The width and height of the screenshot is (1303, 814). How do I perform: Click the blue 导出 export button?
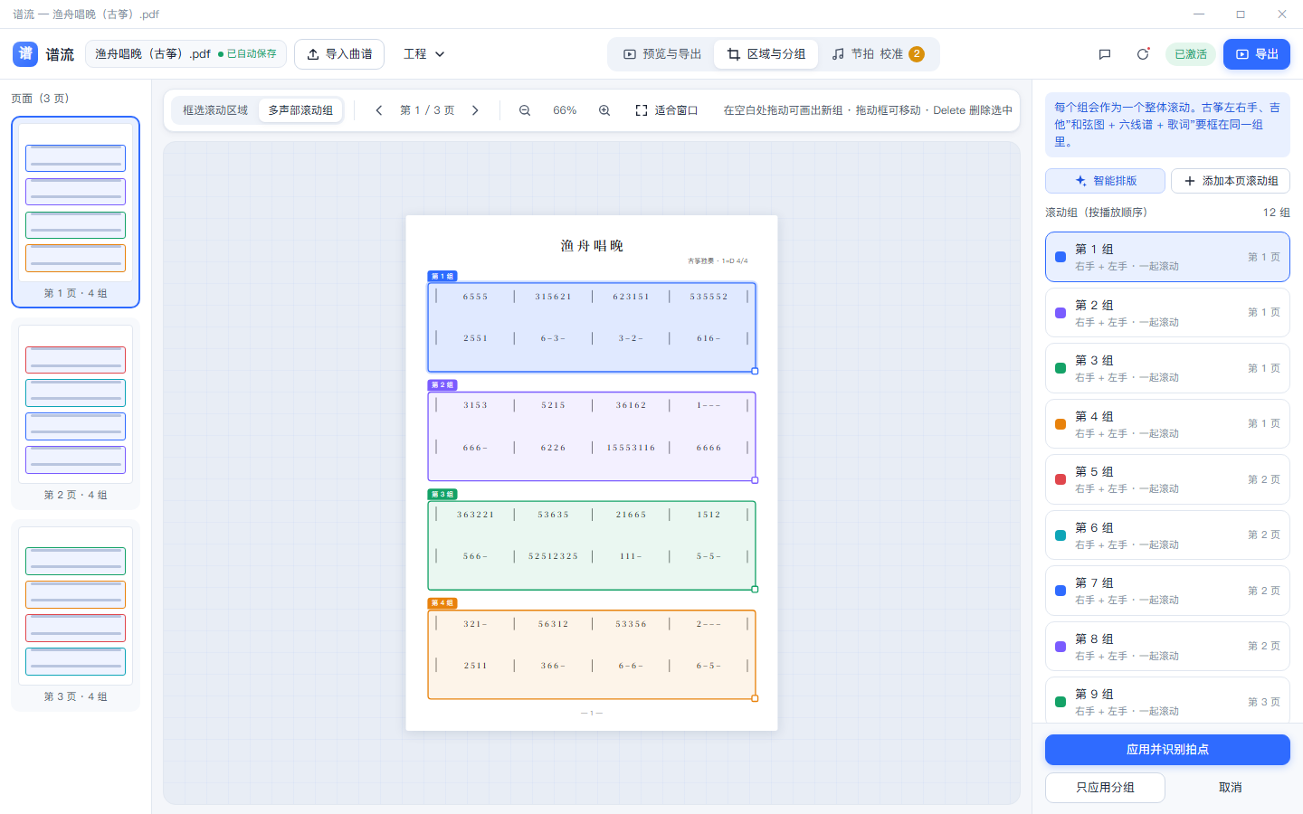point(1257,54)
